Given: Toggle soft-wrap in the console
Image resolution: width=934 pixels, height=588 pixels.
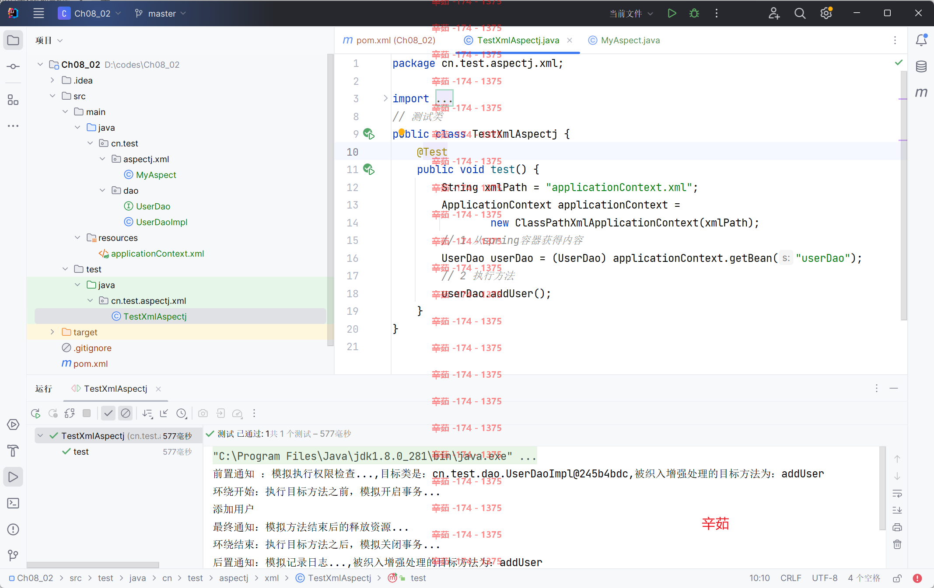Looking at the screenshot, I should coord(897,493).
